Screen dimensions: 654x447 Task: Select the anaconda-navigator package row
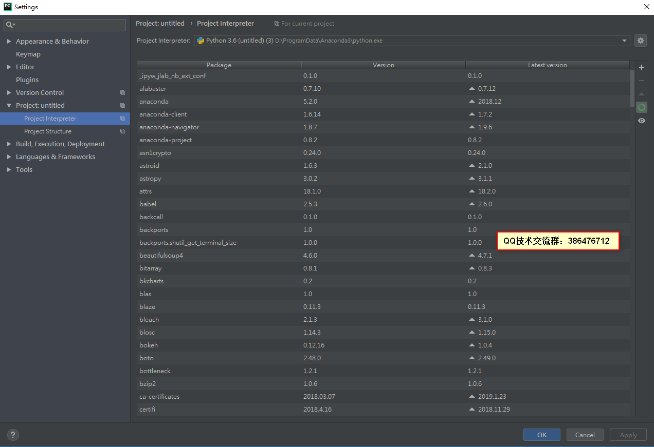[x=384, y=127]
